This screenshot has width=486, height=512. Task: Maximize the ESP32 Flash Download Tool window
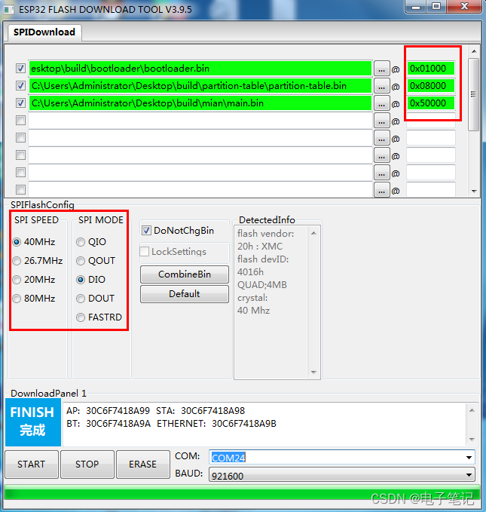[x=436, y=7]
